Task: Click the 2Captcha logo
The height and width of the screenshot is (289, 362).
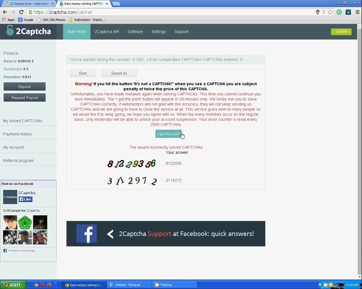Action: click(x=28, y=31)
